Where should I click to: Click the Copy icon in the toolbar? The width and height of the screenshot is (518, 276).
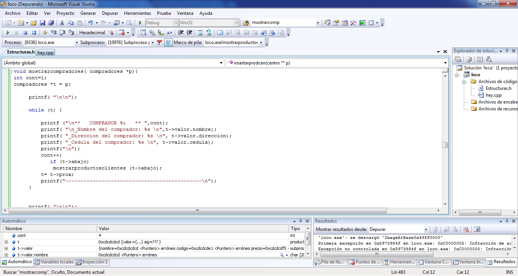pos(71,23)
